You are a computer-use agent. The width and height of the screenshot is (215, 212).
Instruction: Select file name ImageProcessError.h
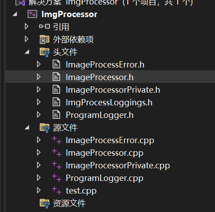105,65
